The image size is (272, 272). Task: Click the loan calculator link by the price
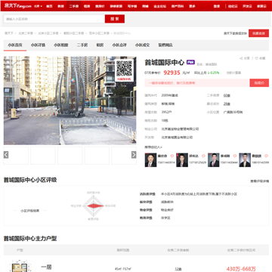click(233, 73)
